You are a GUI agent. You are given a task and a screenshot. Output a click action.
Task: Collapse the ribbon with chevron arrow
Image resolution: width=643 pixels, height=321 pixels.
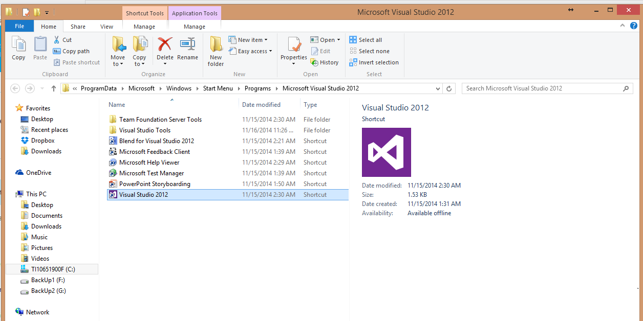622,26
